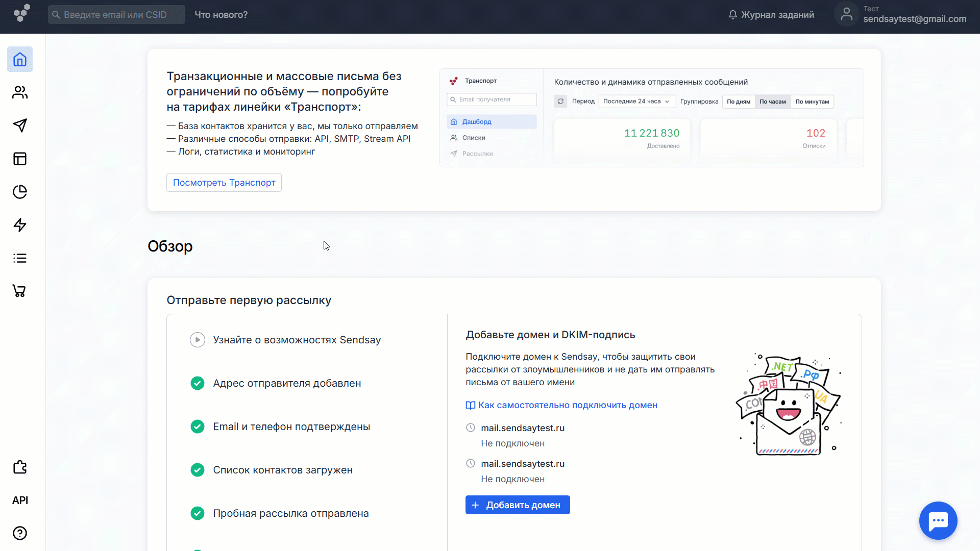Image resolution: width=980 pixels, height=551 pixels.
Task: Expand 'Узнайте о возможностях Sendsay' step
Action: 297,340
